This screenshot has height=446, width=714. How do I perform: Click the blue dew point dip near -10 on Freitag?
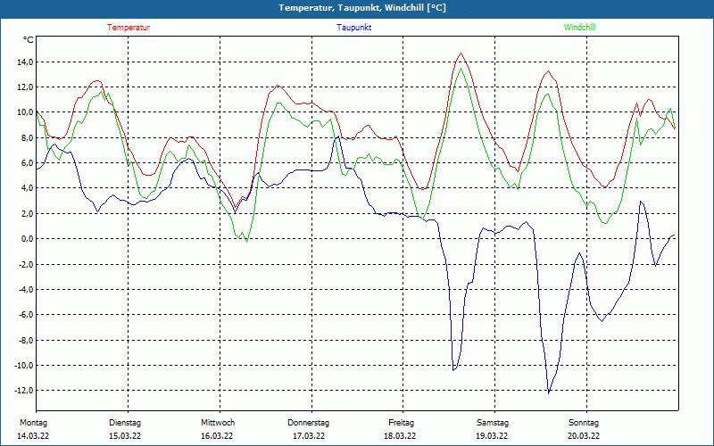pos(453,369)
